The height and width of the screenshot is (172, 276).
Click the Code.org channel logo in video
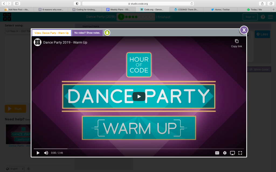[37, 42]
